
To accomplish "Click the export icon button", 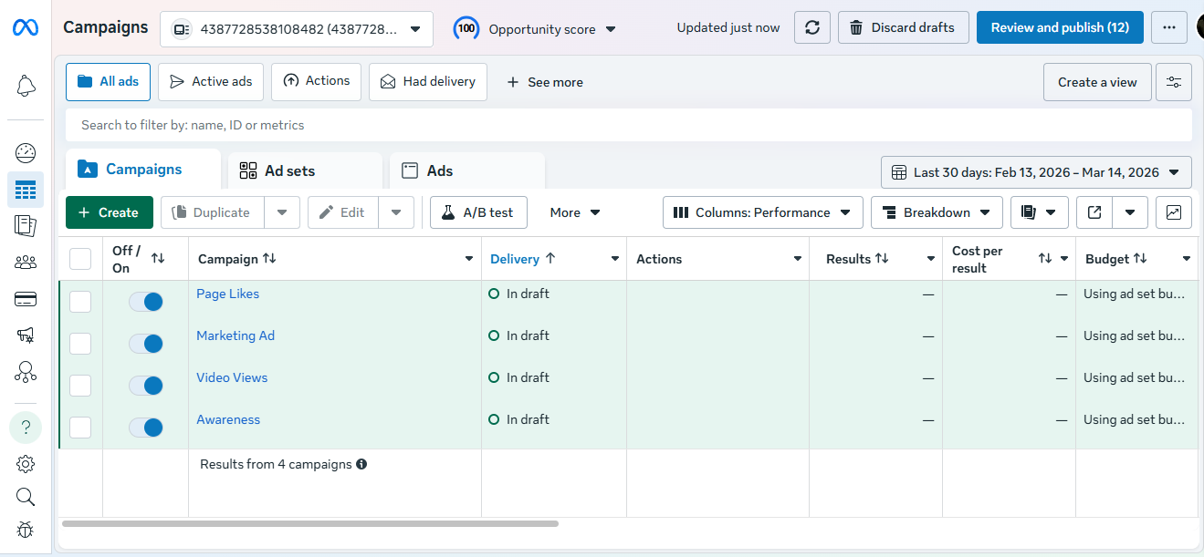I will point(1094,212).
